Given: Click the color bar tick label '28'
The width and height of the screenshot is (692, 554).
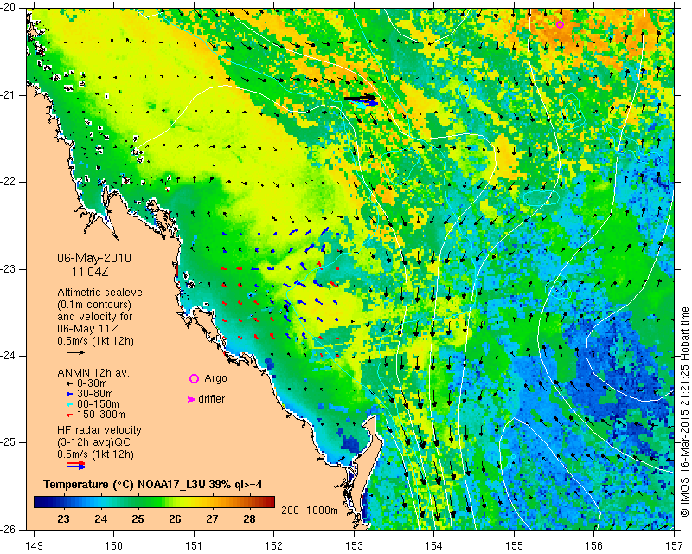Looking at the screenshot, I should click(x=249, y=519).
